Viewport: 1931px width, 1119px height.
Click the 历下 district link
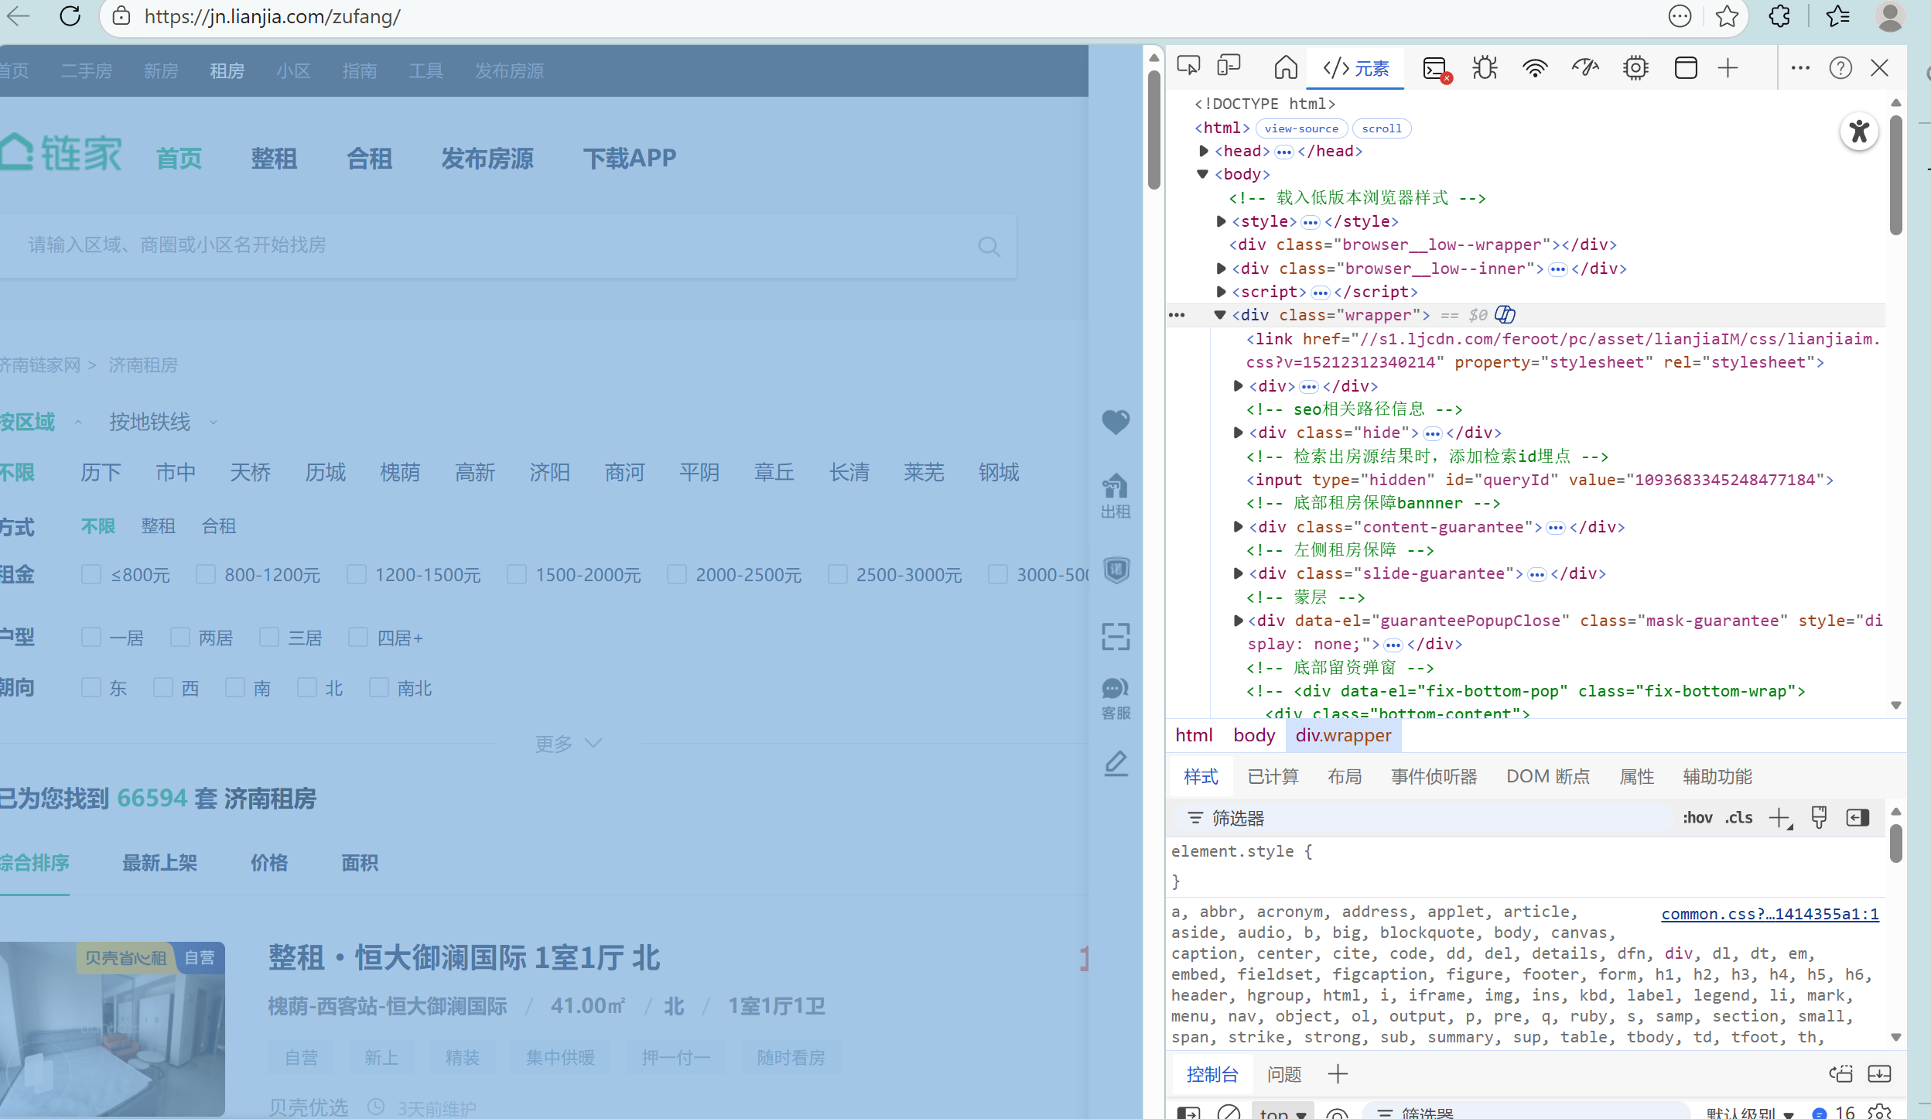(x=101, y=472)
